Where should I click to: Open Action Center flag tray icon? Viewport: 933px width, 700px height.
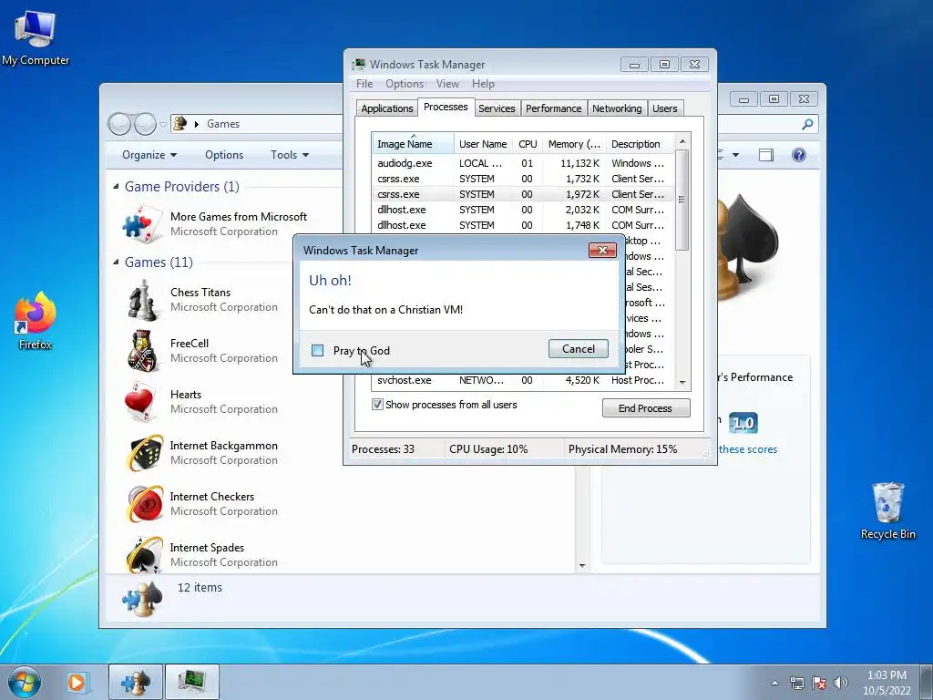pyautogui.click(x=819, y=683)
